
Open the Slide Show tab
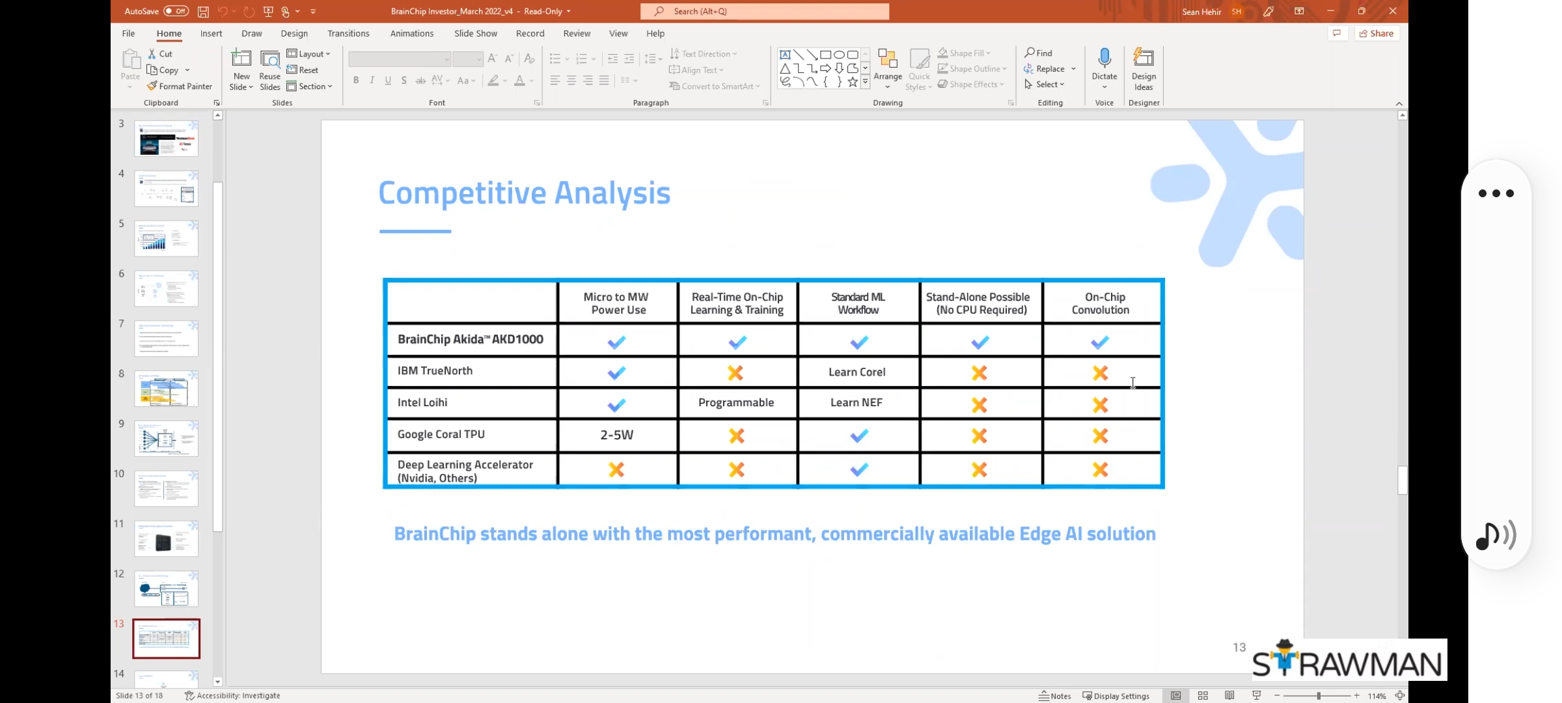tap(475, 33)
